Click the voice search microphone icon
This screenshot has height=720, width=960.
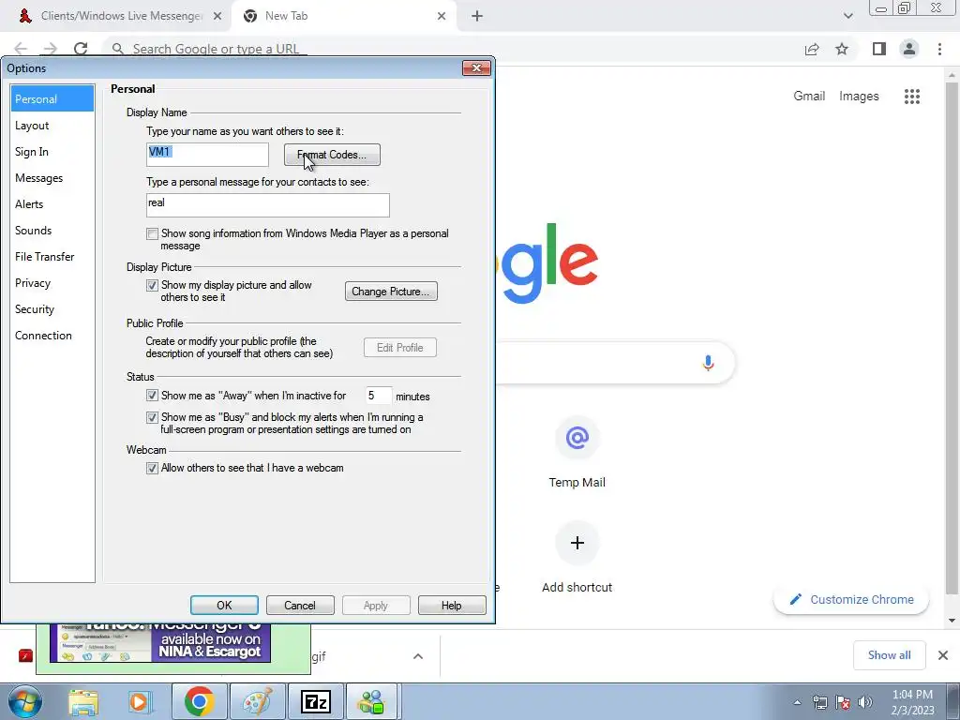(x=708, y=363)
